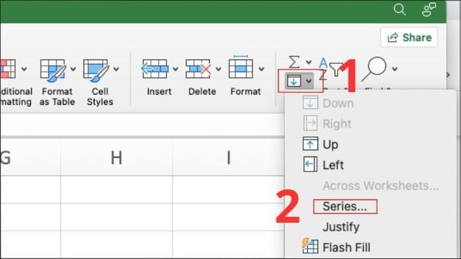461x259 pixels.
Task: Click the Find & Select magnifier icon
Action: pyautogui.click(x=374, y=69)
